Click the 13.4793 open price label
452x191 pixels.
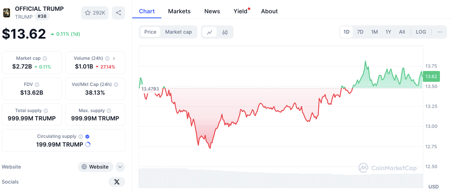coord(150,88)
